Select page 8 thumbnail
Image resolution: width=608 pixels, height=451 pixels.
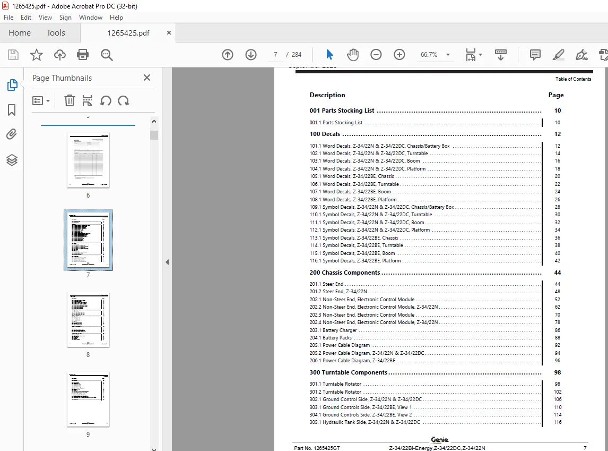(88, 320)
